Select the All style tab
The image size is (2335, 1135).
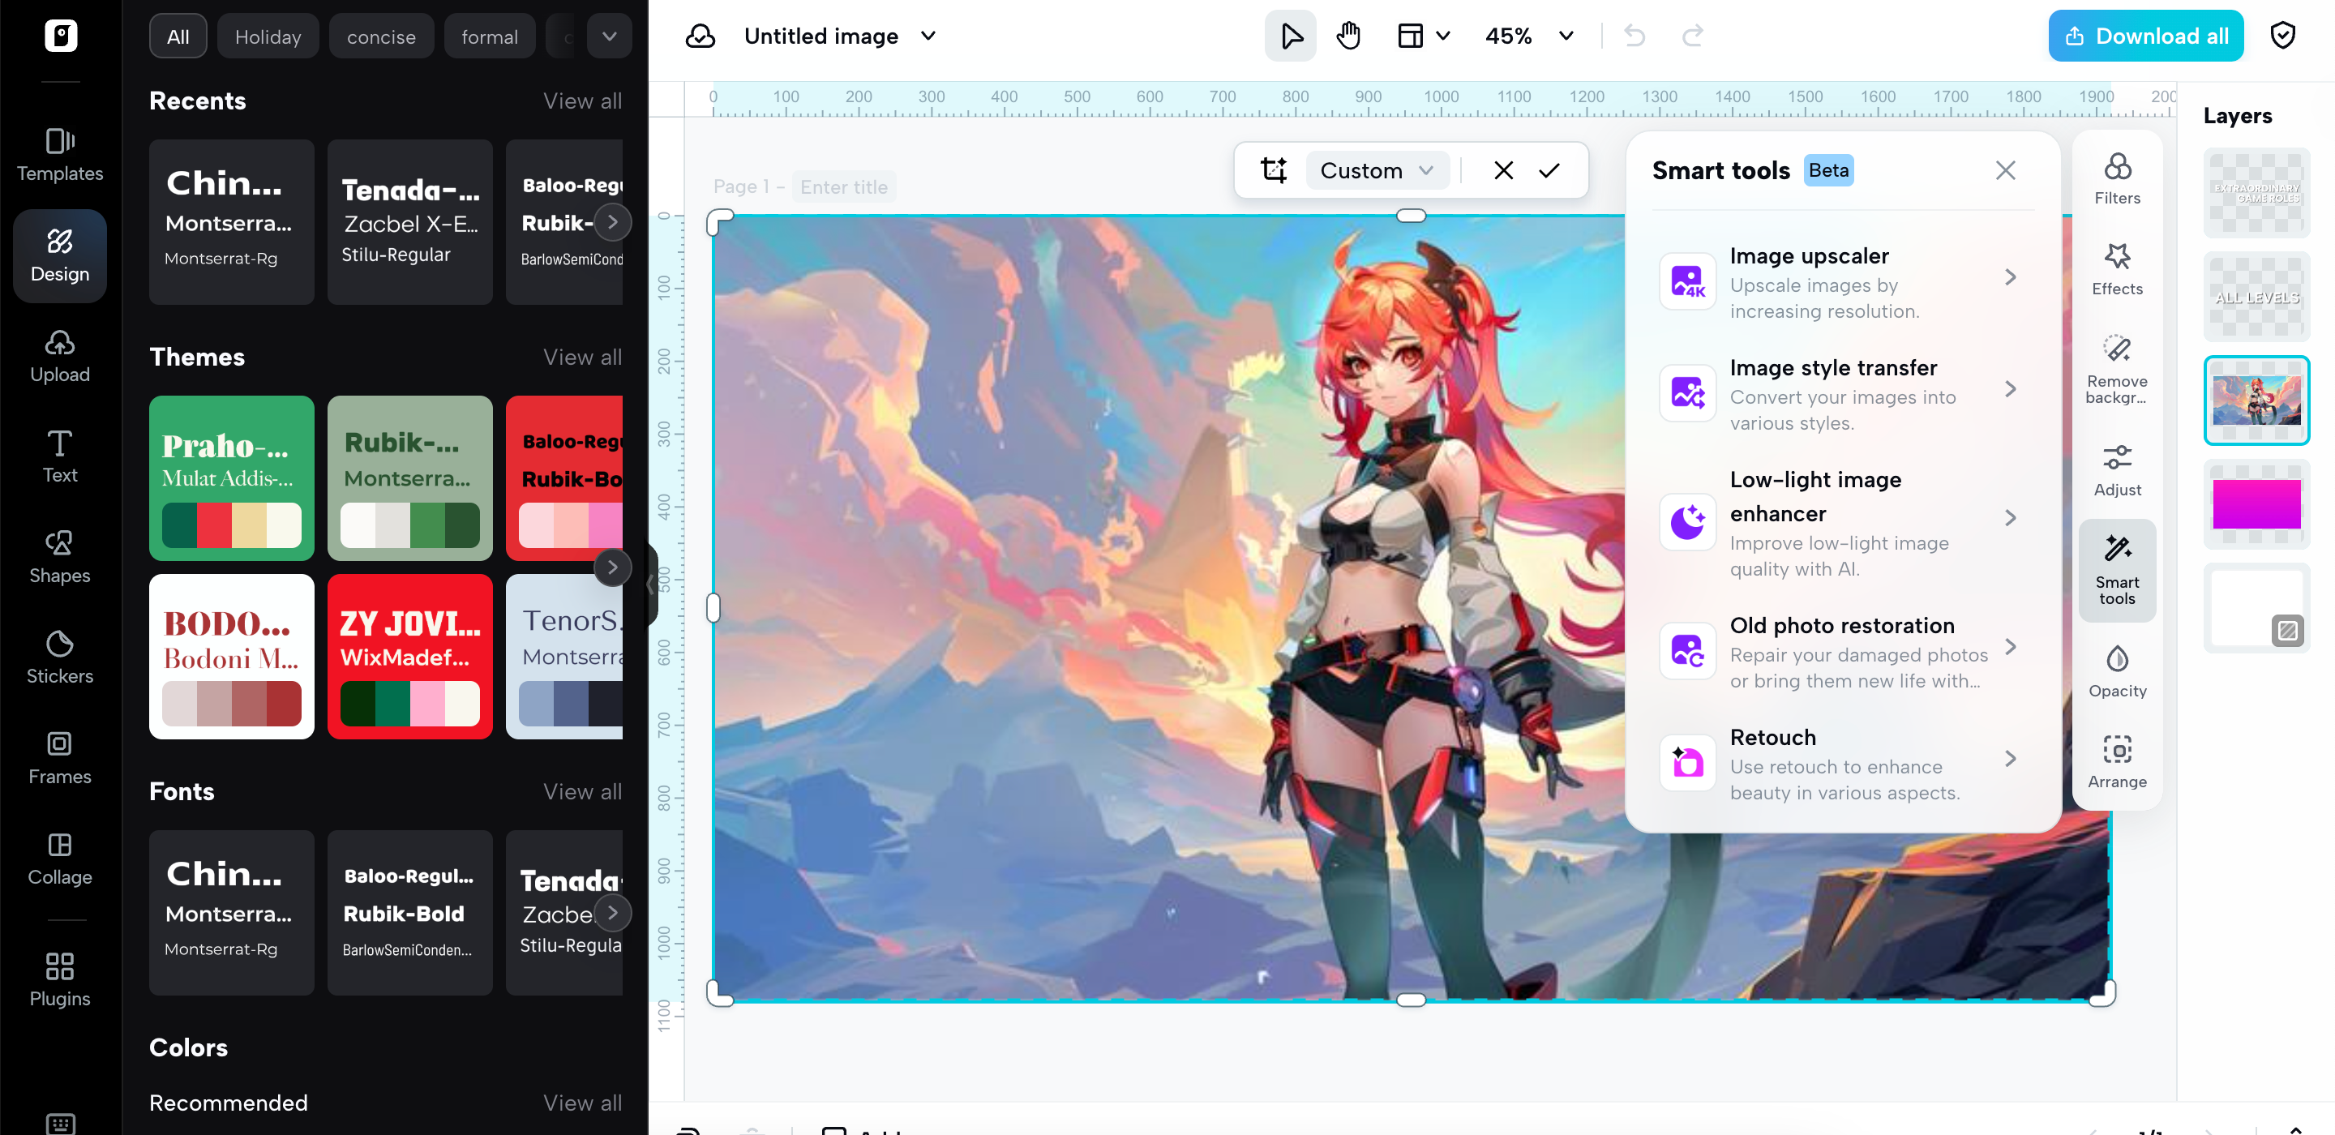pyautogui.click(x=178, y=36)
